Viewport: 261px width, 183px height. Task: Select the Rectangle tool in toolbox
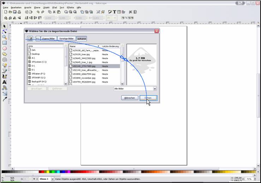(x=5, y=43)
